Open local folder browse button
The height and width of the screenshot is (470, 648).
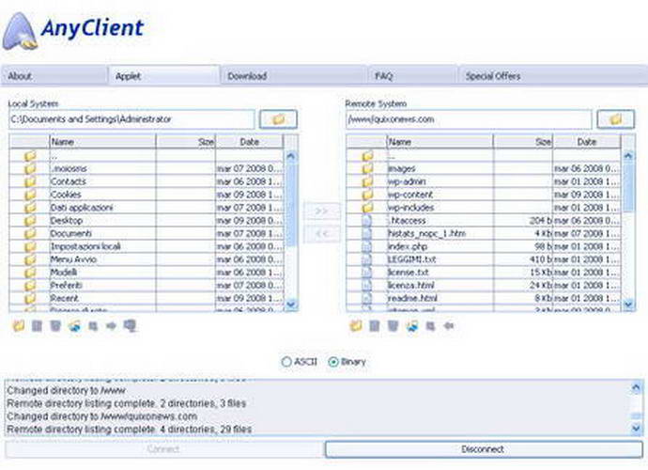(x=278, y=119)
